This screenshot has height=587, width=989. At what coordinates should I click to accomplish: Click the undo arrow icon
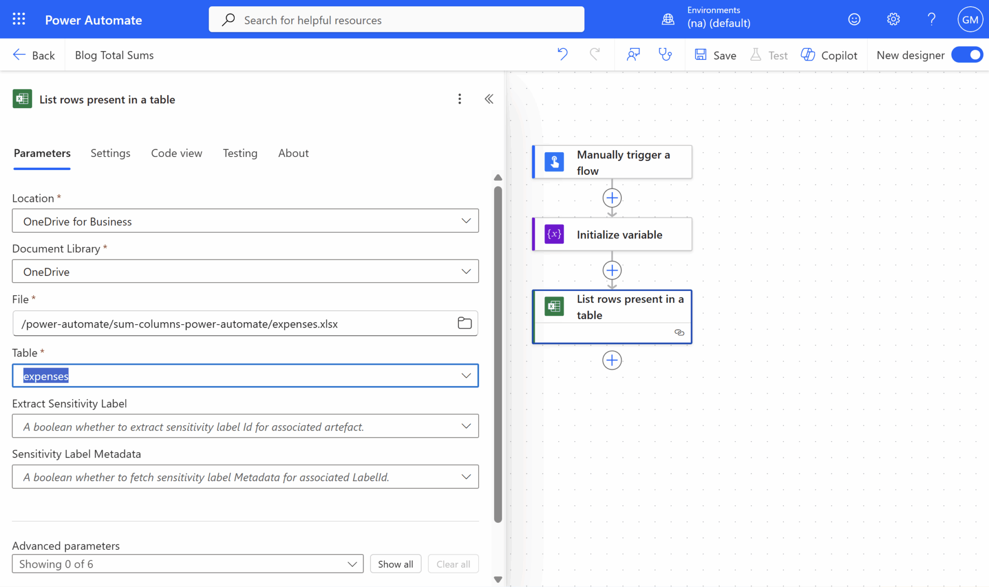tap(562, 55)
